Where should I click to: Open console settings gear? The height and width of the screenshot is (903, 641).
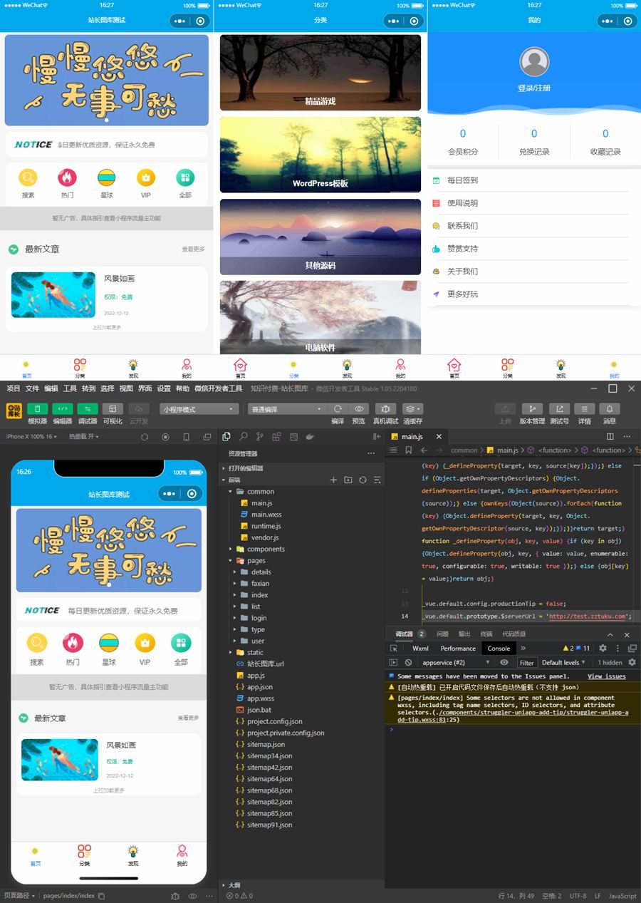coord(603,648)
